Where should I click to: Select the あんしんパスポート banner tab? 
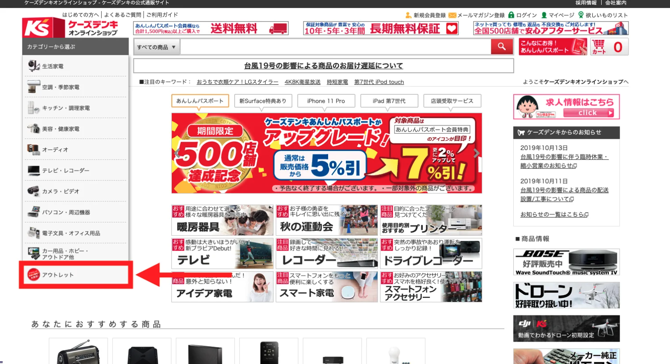point(200,101)
